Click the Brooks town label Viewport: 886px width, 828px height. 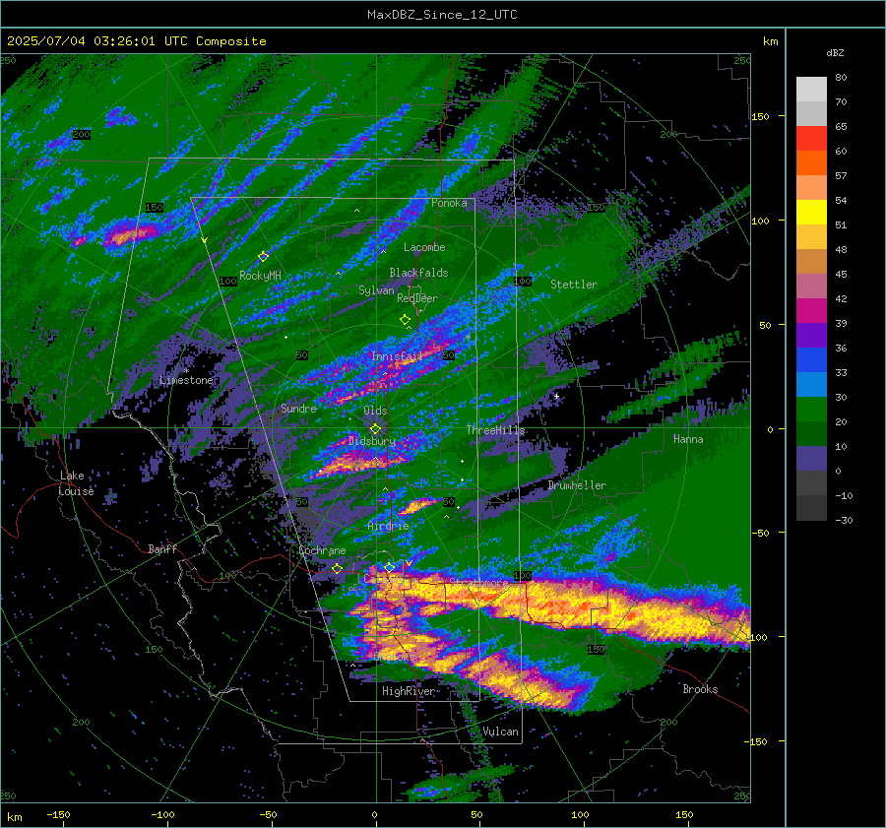(700, 689)
